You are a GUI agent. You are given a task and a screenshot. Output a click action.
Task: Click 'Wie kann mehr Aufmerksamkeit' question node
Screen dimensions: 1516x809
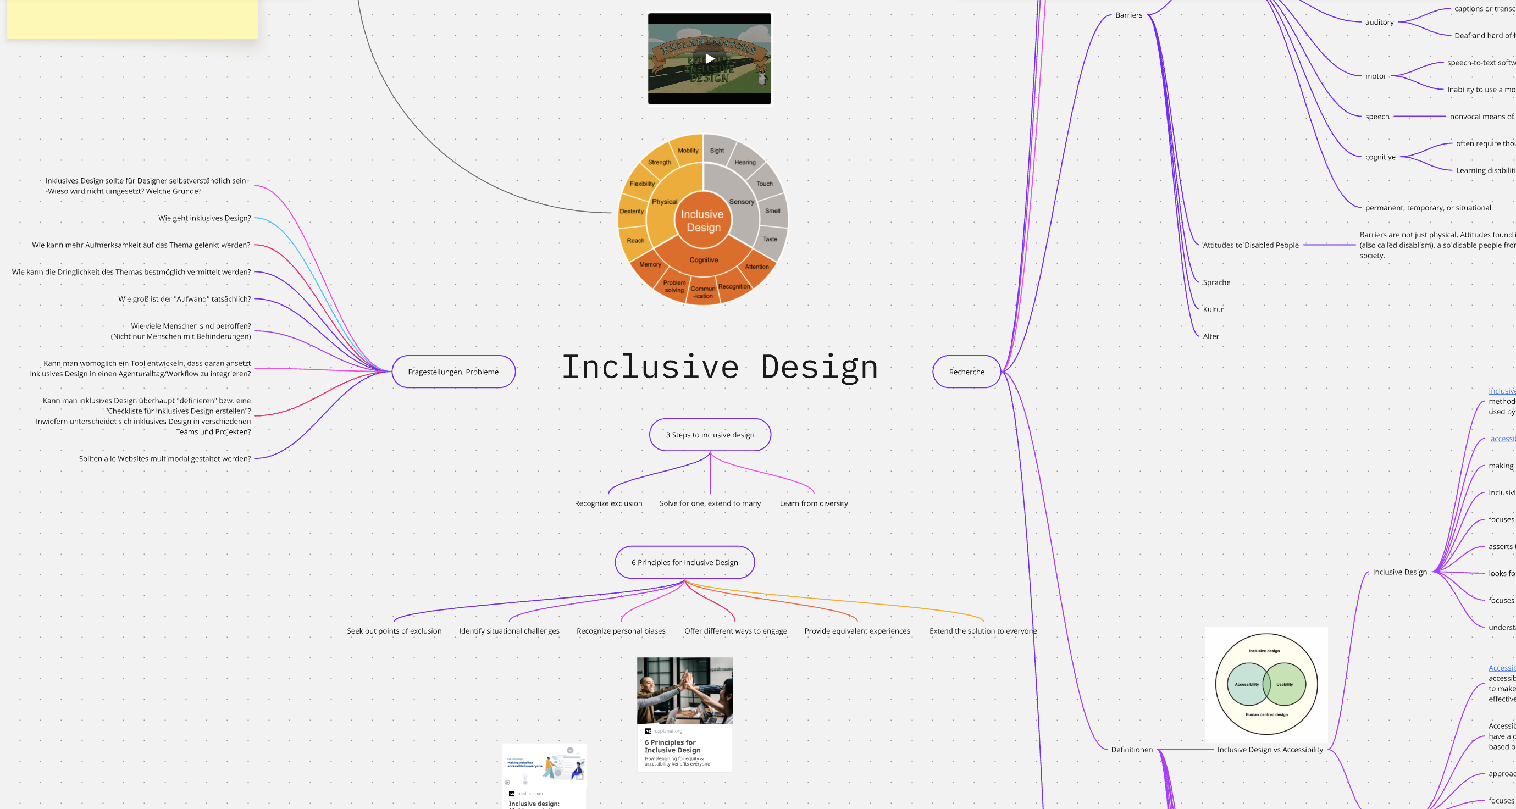click(141, 245)
